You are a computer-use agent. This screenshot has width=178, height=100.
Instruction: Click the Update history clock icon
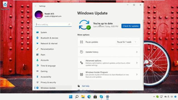81,52
